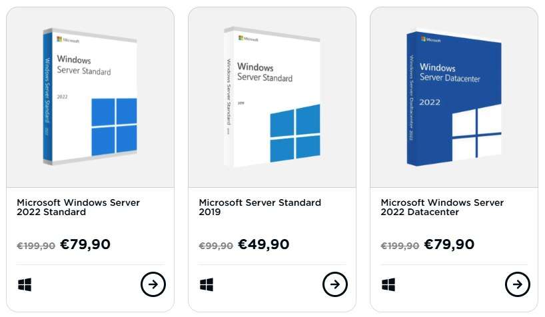The width and height of the screenshot is (545, 317).
Task: Click arrow button on Windows Server 2022 Standard card
Action: coord(153,284)
